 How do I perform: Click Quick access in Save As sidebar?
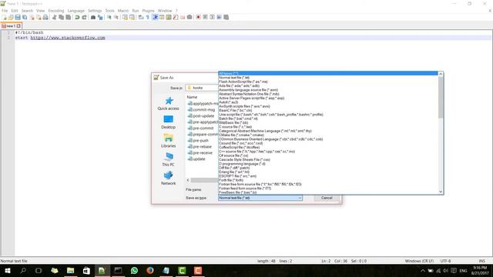coord(168,104)
